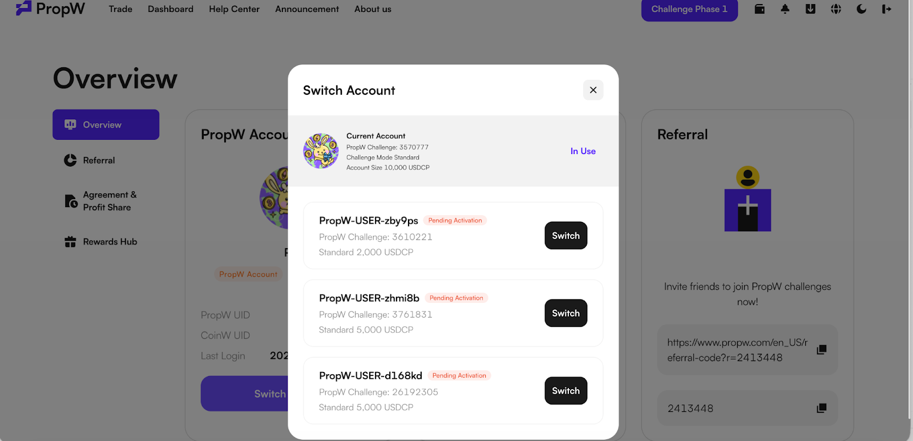Click the download app icon
913x441 pixels.
pyautogui.click(x=810, y=9)
